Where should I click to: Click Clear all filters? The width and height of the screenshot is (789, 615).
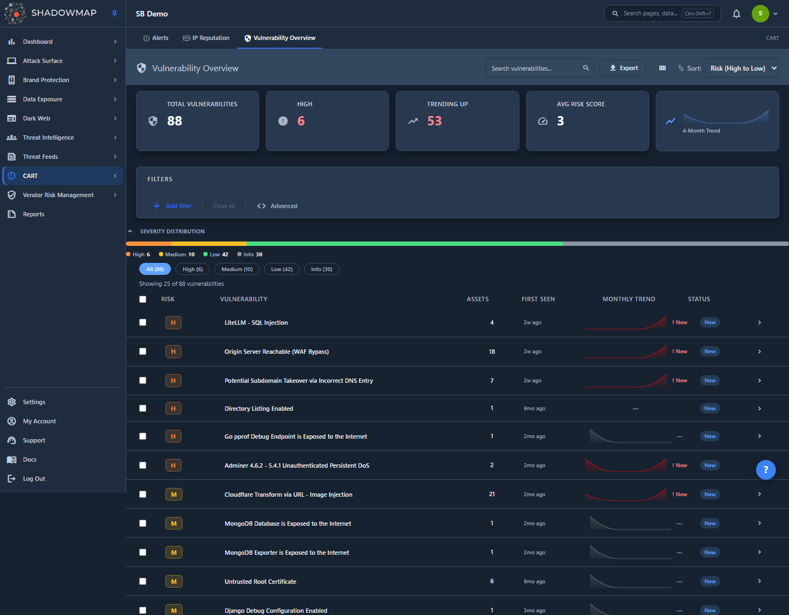pos(224,206)
